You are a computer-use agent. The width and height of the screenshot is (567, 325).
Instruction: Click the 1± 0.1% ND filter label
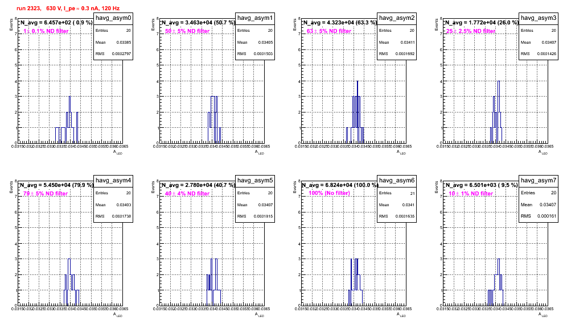tap(46, 31)
